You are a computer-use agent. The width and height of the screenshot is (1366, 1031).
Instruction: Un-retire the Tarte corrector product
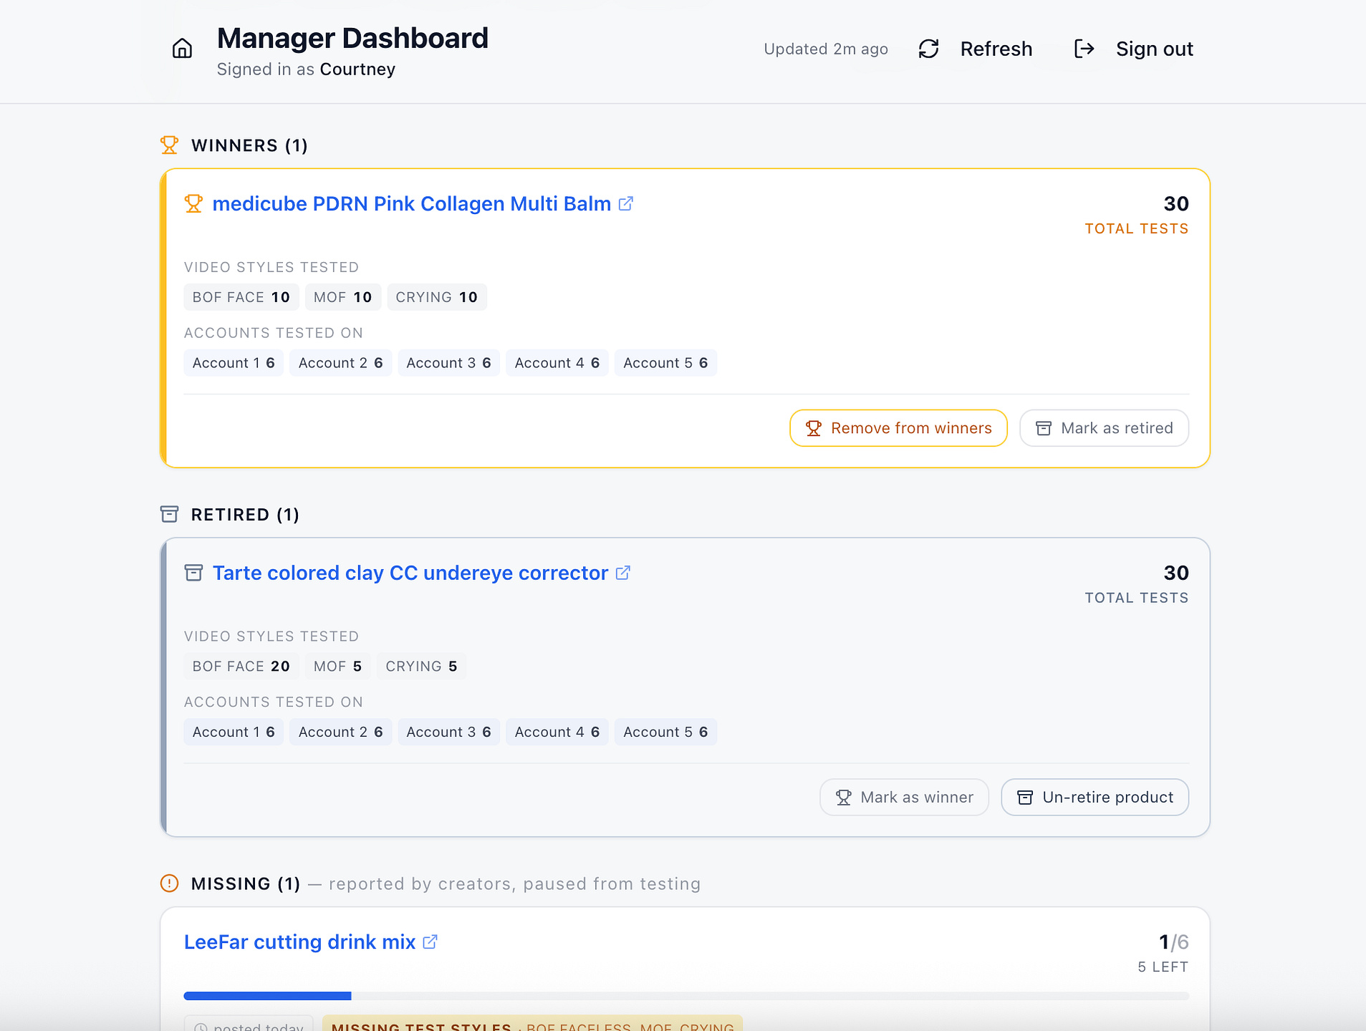click(1095, 798)
